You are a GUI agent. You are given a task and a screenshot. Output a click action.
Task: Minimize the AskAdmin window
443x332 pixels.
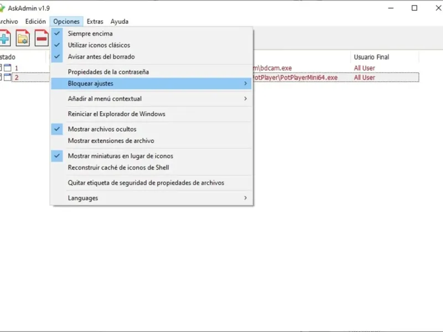[x=391, y=8]
